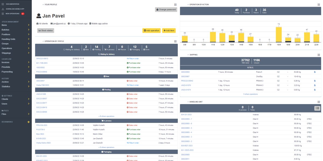Collapse the Handling Unit panel chevron
Image resolution: width=323 pixels, height=161 pixels.
(x=188, y=102)
